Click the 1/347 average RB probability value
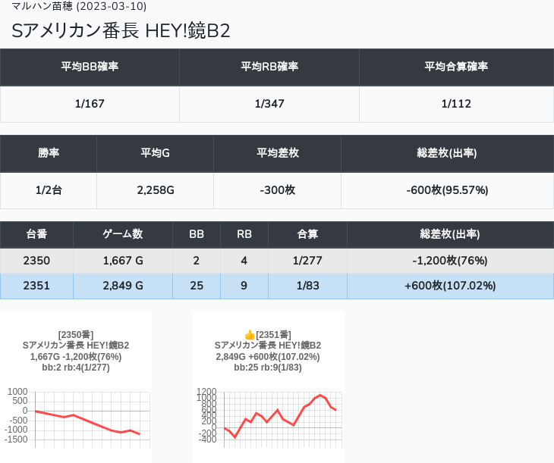 [269, 104]
